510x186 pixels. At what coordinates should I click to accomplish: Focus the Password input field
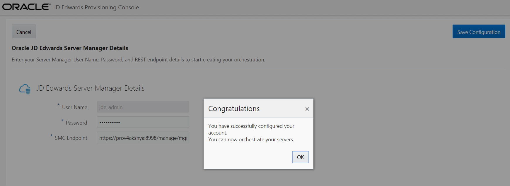click(x=143, y=122)
